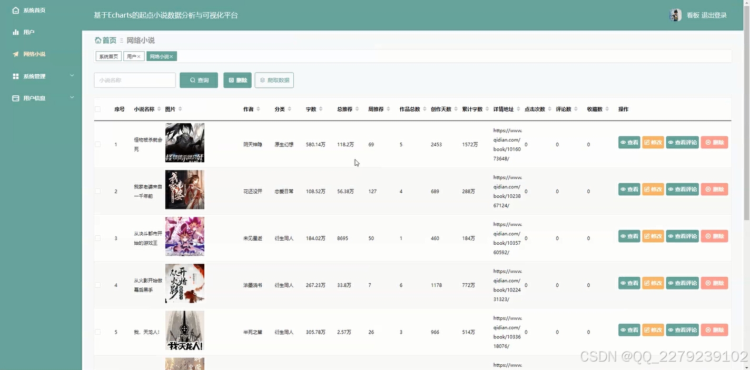Screen dimensions: 750x370
Task: Open 用户 in the sidebar
Action: (24, 32)
